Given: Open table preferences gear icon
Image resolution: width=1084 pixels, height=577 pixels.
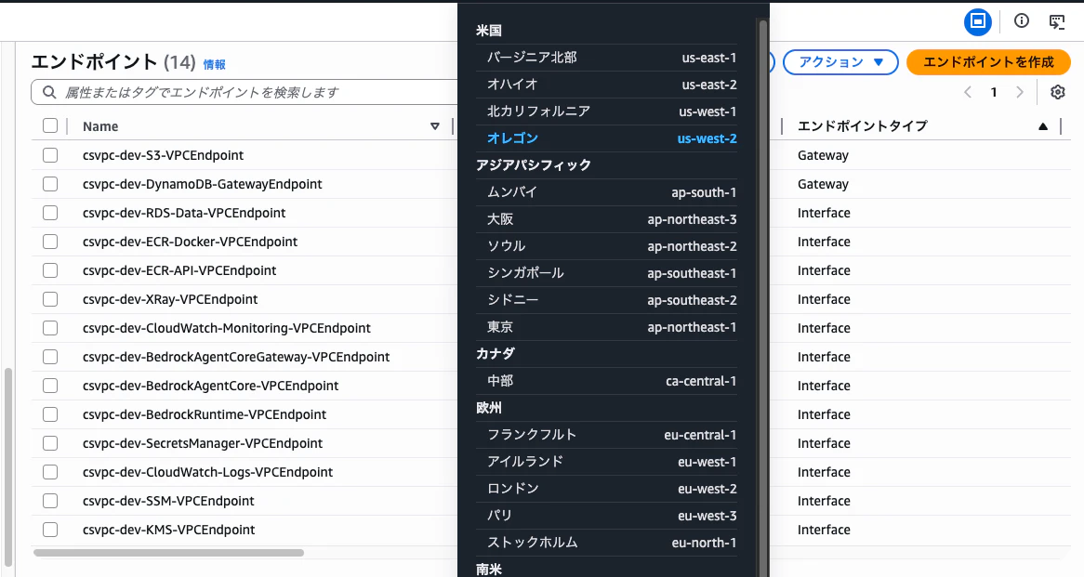Looking at the screenshot, I should pyautogui.click(x=1058, y=92).
